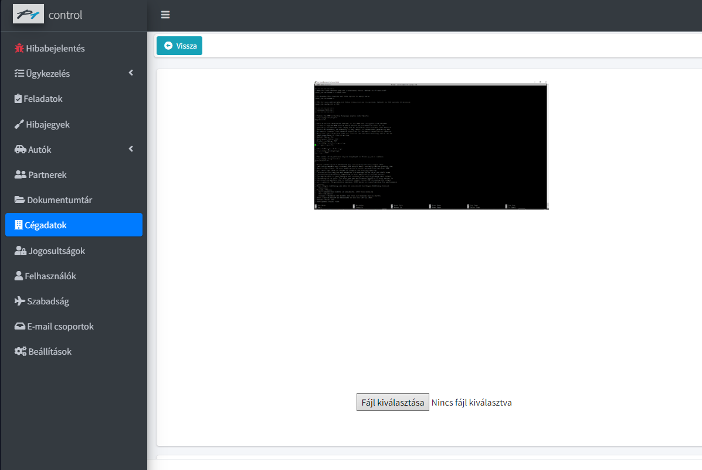Select E-mail csoportok in the sidebar

point(60,327)
